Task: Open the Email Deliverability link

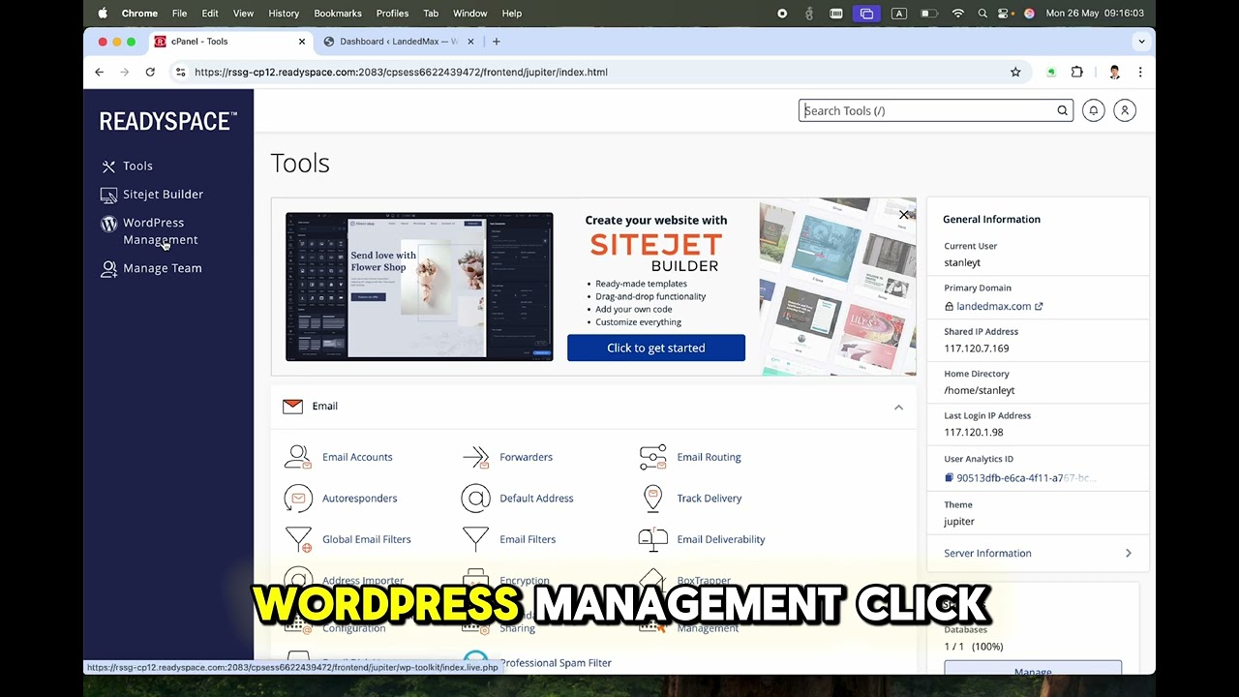Action: coord(721,539)
